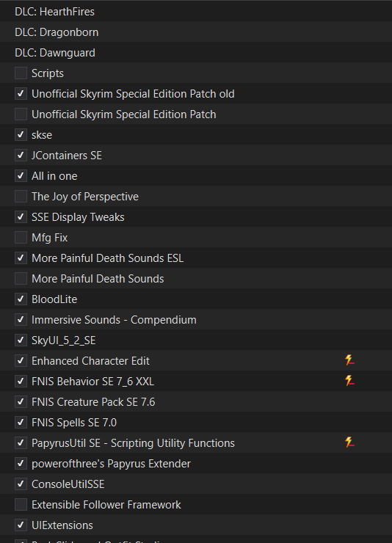Enable the Scripts mod checkbox
This screenshot has height=543, width=392.
pyautogui.click(x=21, y=73)
